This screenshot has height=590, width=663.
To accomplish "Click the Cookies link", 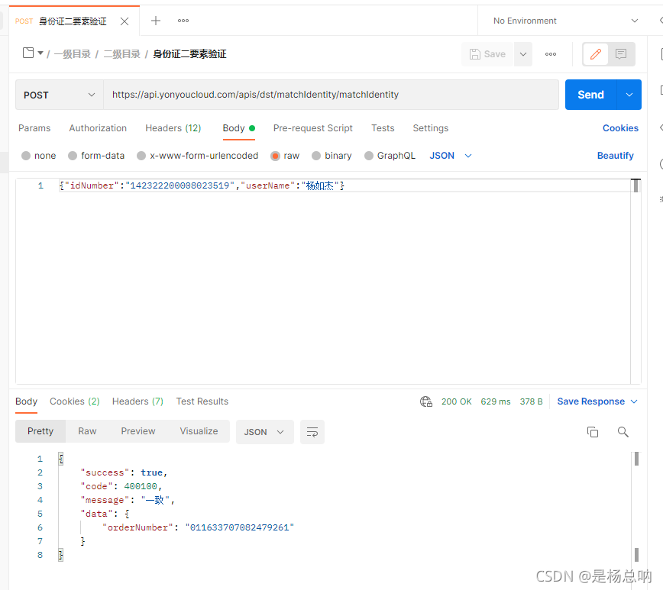I will pyautogui.click(x=620, y=128).
